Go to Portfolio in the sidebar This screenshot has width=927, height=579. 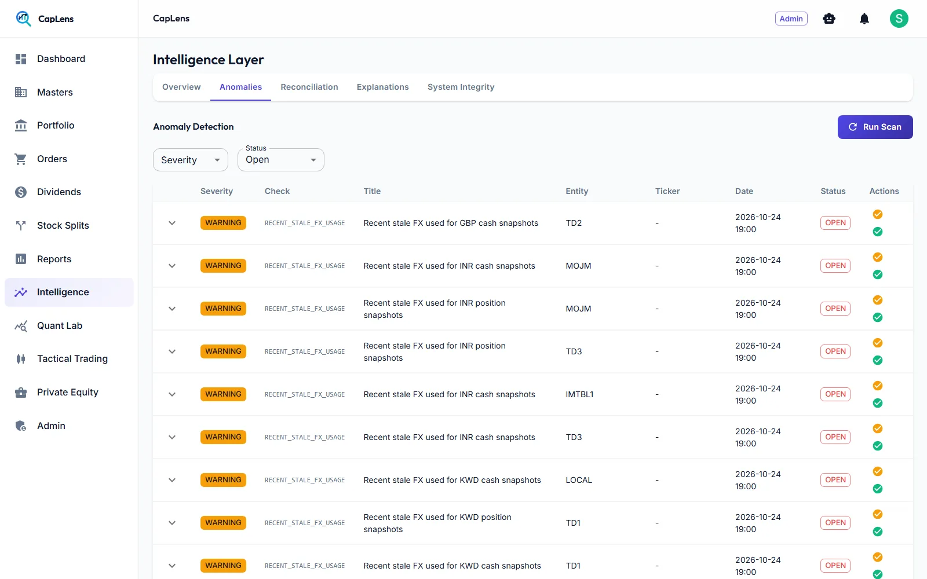[69, 125]
